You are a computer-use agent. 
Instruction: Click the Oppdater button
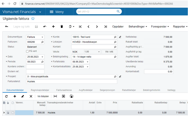(x=118, y=27)
